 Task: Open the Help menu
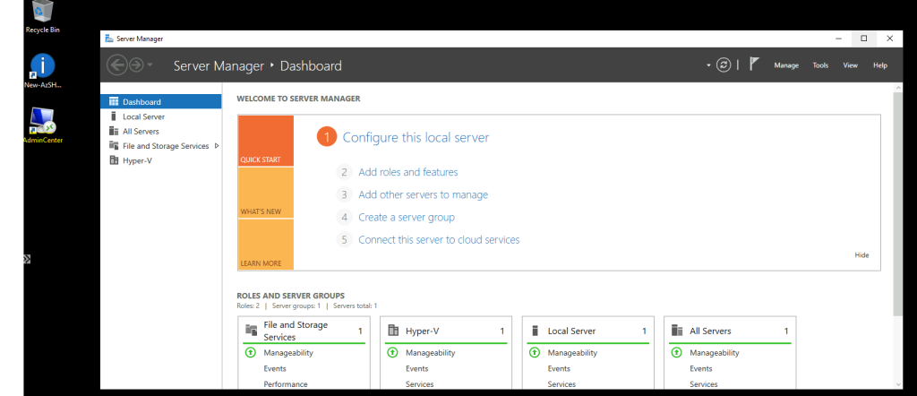(880, 65)
